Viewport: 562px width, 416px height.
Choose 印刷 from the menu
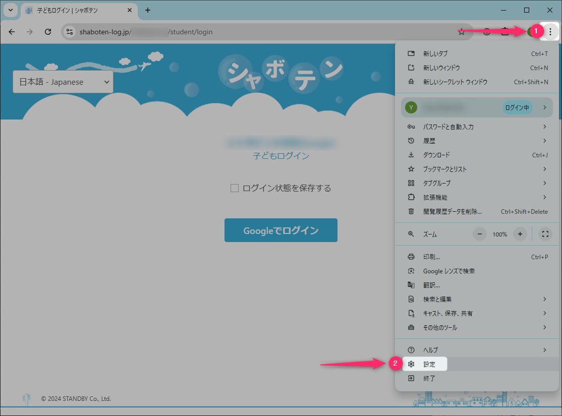point(477,257)
